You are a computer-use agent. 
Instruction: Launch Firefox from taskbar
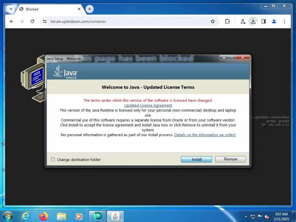click(x=44, y=216)
